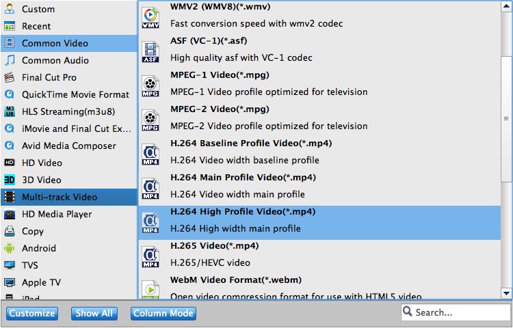Click the MPEG-1 Video MPG icon
Viewport: 513px width, 328px height.
pos(150,86)
